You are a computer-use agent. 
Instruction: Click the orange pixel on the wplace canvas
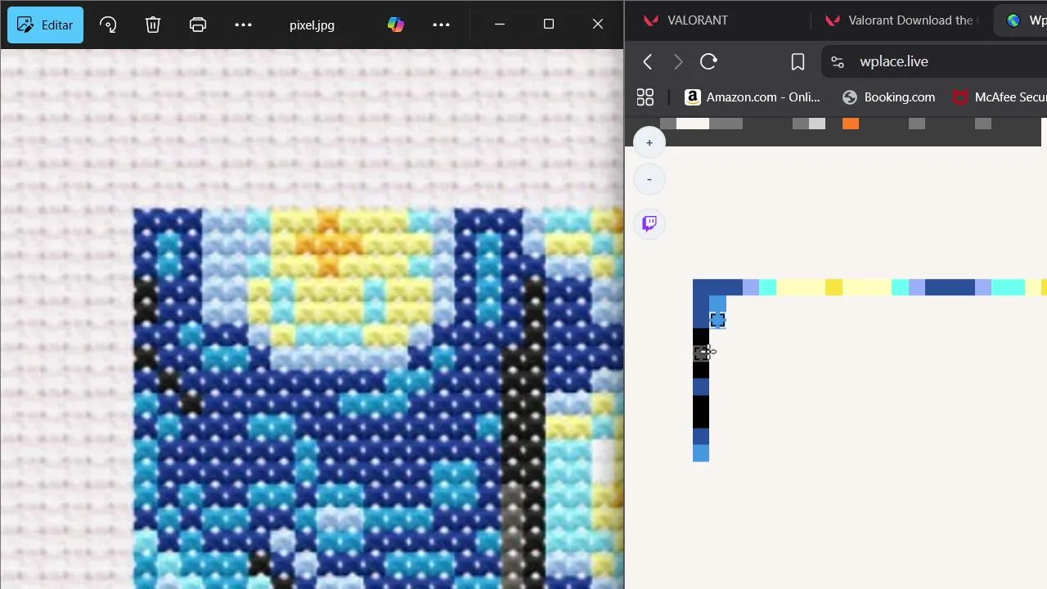click(x=851, y=124)
